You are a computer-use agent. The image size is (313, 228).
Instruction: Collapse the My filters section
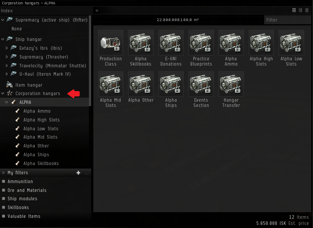(3, 173)
